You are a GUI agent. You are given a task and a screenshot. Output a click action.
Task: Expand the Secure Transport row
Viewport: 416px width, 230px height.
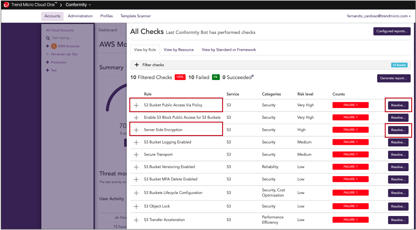[x=136, y=155]
